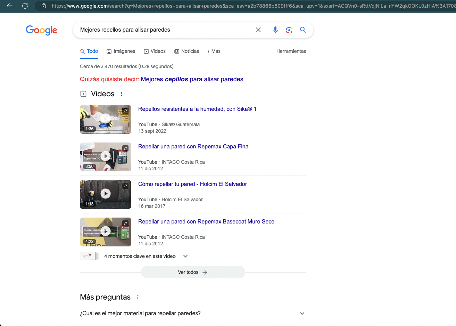The image size is (456, 326).
Task: Switch to the Videos search tab
Action: [155, 51]
